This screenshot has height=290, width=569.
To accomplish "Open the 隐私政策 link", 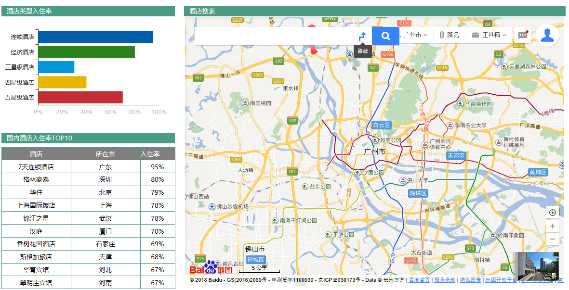I will click(471, 280).
